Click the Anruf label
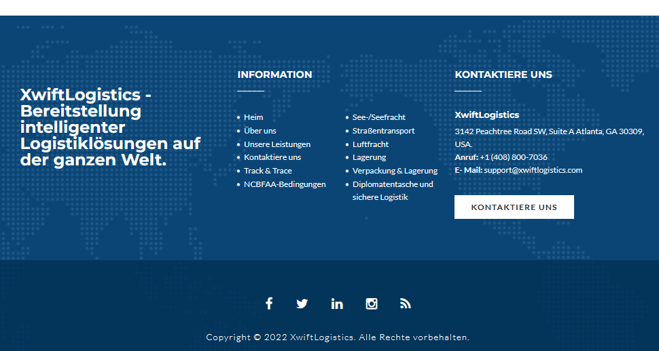The image size is (659, 351). [x=467, y=157]
